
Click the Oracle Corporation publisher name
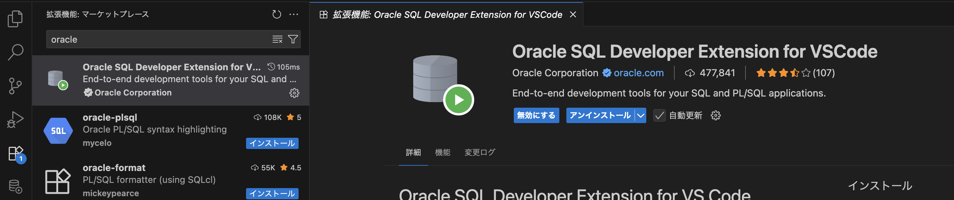(x=555, y=73)
